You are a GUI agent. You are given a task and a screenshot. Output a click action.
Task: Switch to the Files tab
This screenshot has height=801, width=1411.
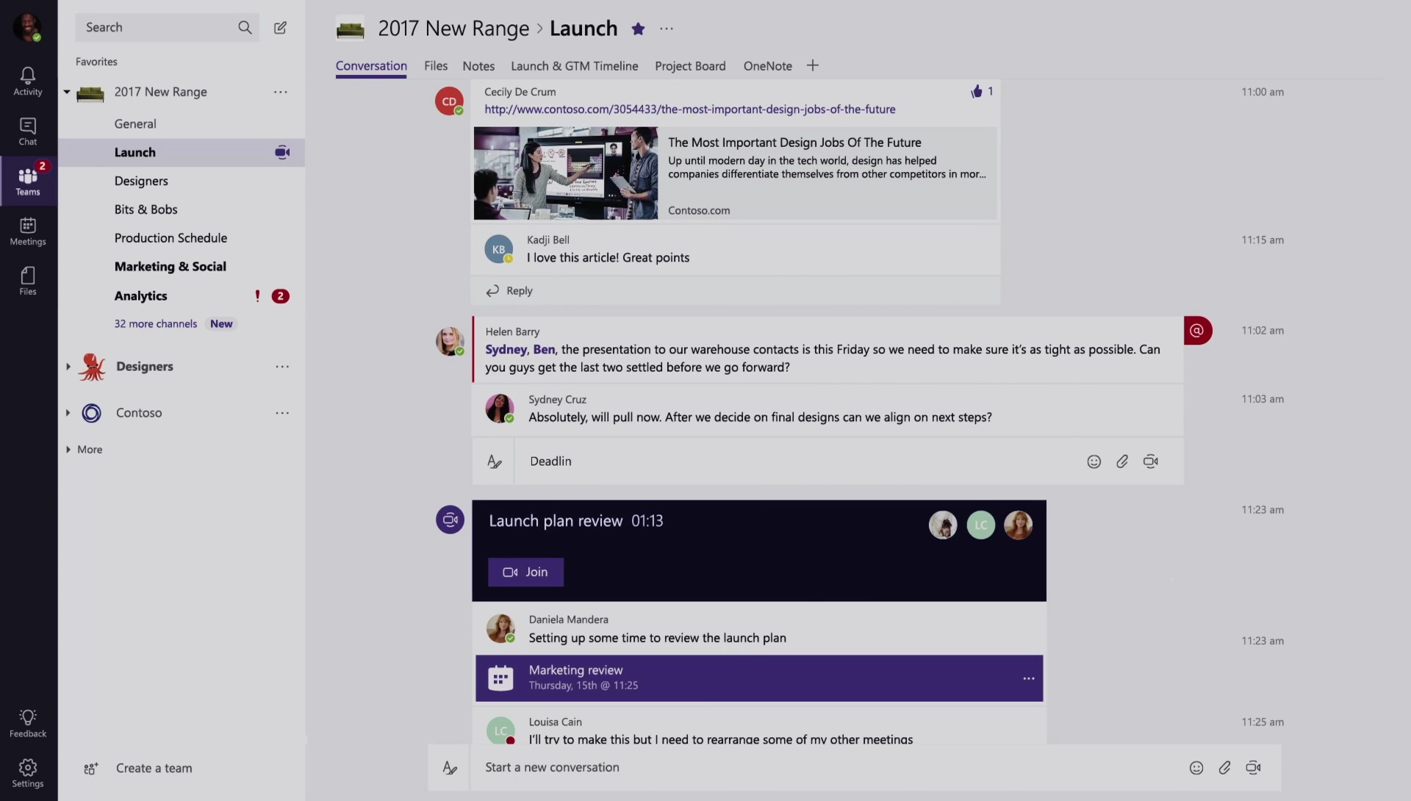(x=436, y=65)
